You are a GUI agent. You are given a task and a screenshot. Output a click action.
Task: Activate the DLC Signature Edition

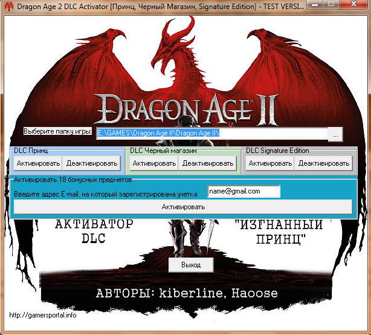coord(270,163)
